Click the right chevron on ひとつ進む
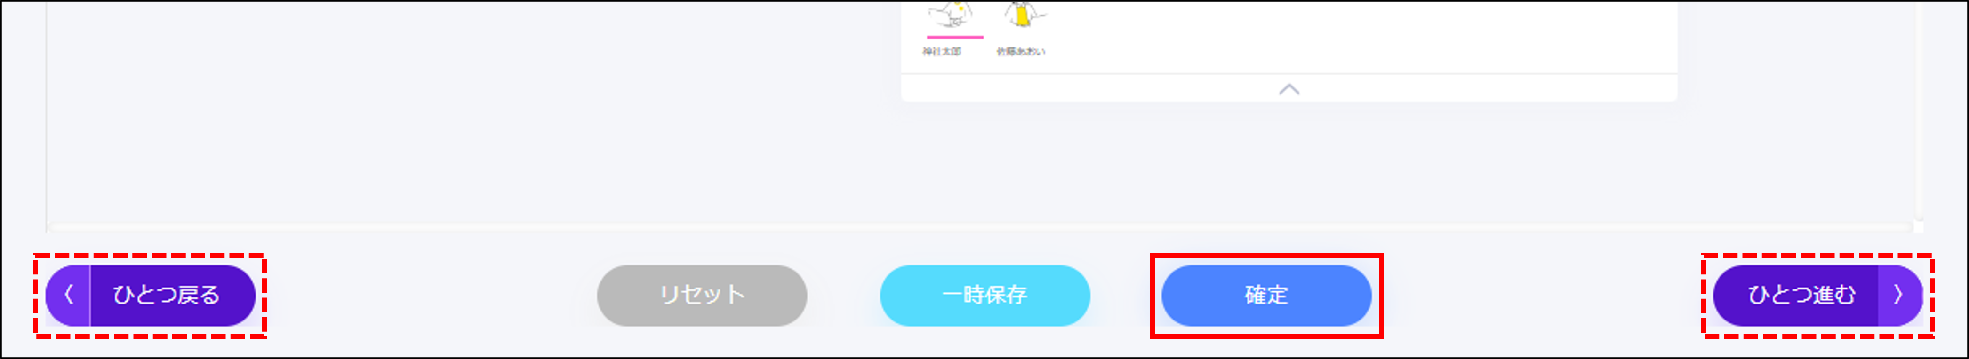This screenshot has width=1969, height=359. pyautogui.click(x=1898, y=295)
